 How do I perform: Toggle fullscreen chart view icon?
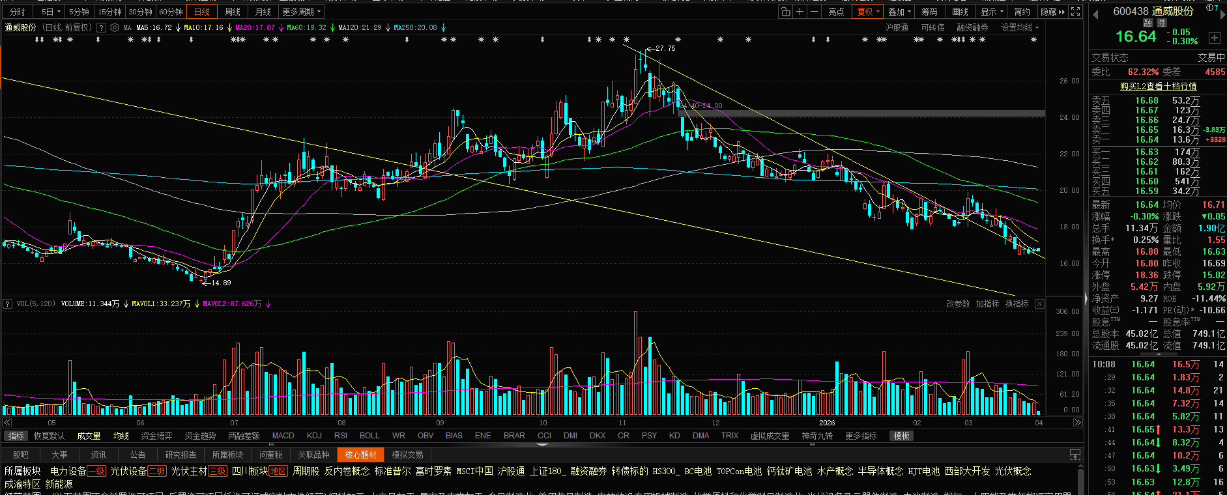pos(1076,12)
